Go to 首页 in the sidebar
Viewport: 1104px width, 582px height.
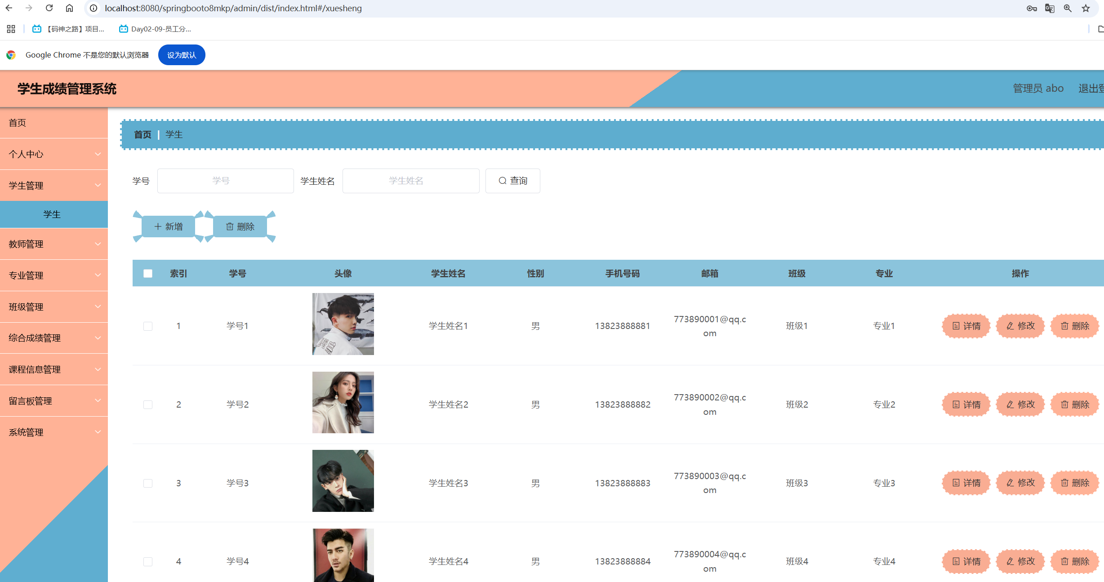coord(18,123)
